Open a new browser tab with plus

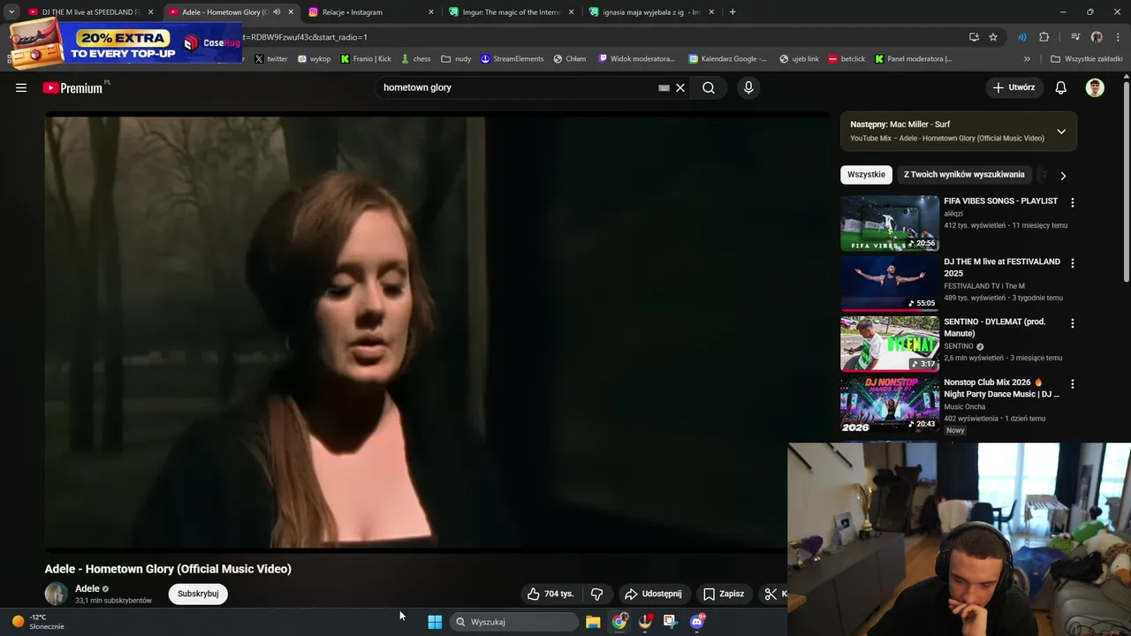[x=732, y=12]
